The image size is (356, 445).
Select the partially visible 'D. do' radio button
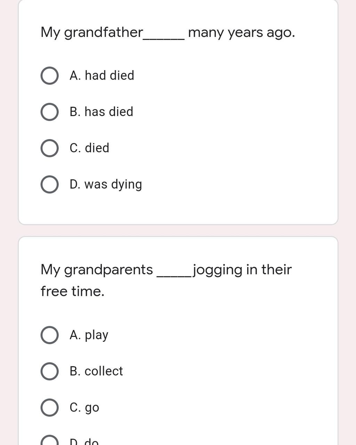[49, 440]
